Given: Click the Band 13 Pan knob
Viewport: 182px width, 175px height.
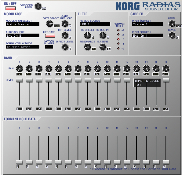Looking at the screenshot, I should (x=136, y=68).
